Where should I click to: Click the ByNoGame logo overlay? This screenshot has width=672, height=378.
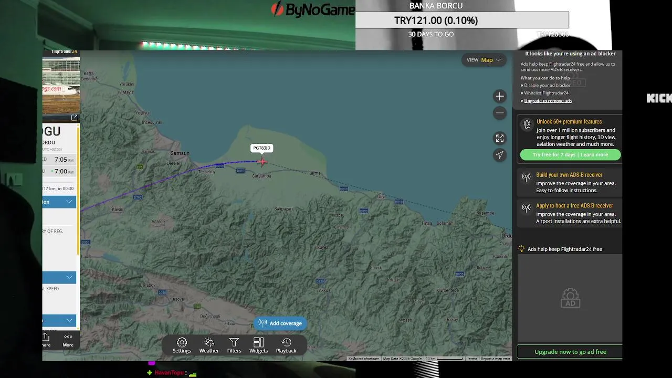tap(313, 9)
